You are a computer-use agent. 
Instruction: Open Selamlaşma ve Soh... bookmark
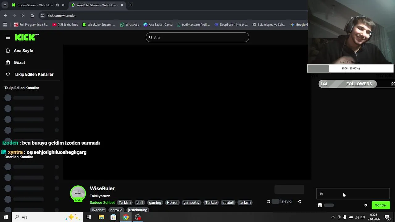pos(269,25)
